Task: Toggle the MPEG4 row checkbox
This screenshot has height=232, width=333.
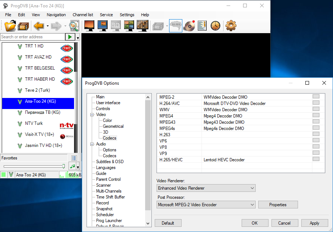Action: coord(316,115)
